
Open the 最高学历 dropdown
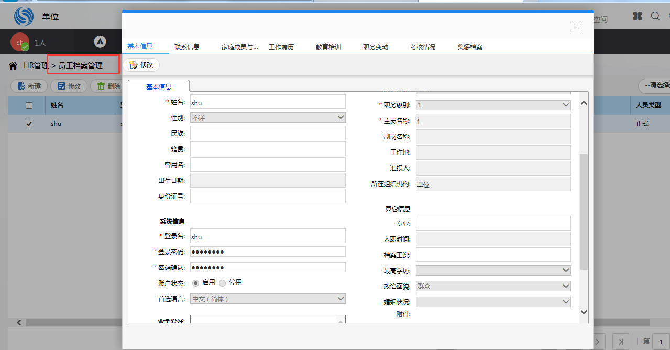493,270
